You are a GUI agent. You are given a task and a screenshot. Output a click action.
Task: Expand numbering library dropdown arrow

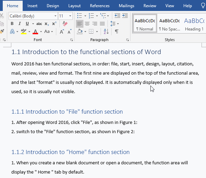click(x=97, y=16)
